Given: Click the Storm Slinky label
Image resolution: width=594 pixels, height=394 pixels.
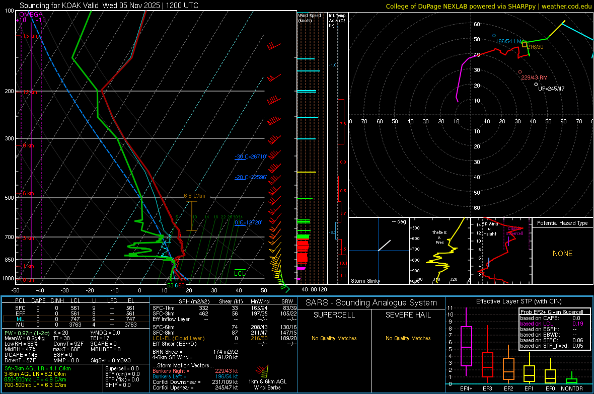Looking at the screenshot, I should (x=365, y=281).
